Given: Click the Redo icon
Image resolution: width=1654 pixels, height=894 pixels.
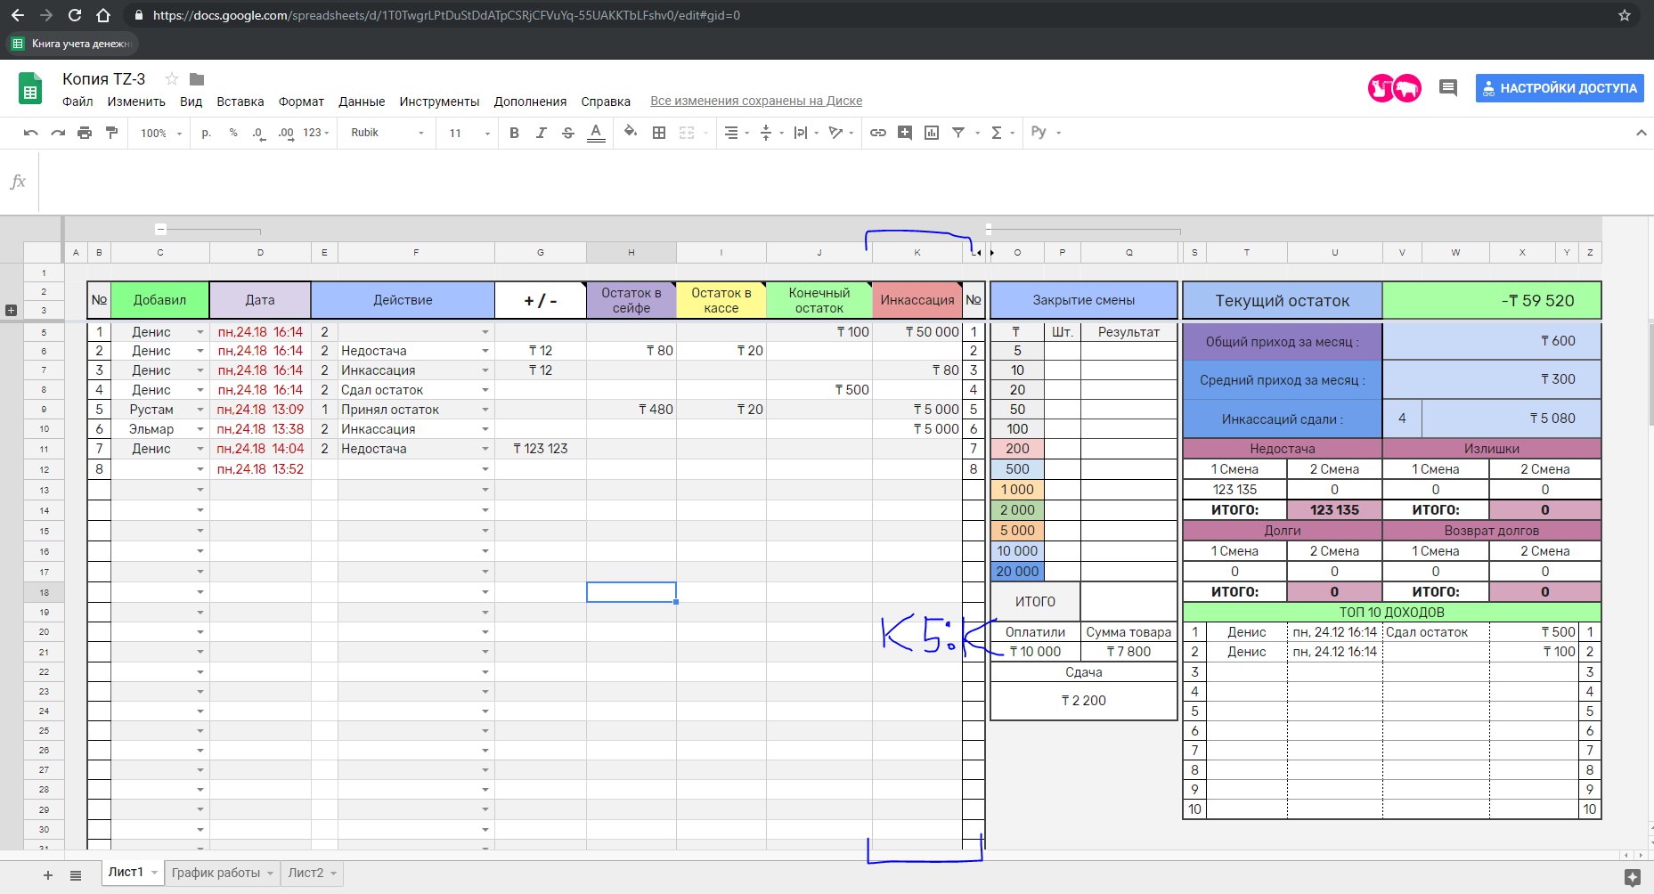Looking at the screenshot, I should coord(58,133).
